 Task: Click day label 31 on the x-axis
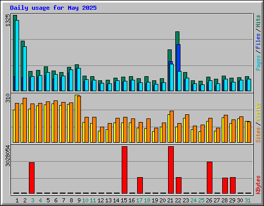coord(247,200)
